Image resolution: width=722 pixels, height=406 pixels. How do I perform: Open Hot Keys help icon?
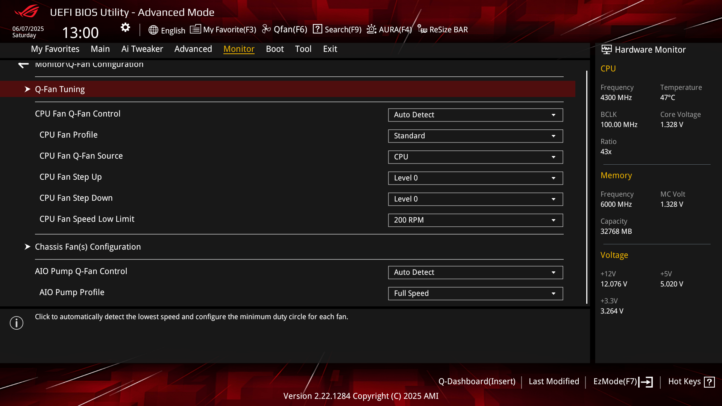(x=709, y=382)
